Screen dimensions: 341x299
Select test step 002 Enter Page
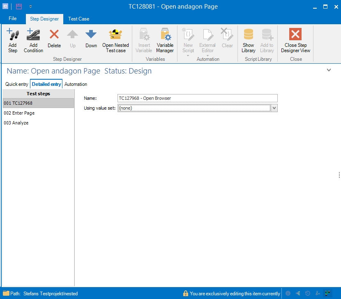coord(19,113)
